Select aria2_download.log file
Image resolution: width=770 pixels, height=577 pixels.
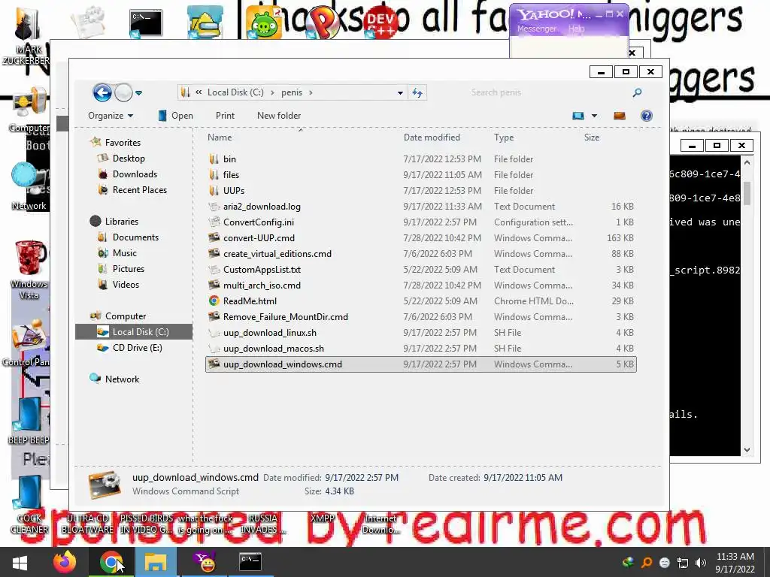coord(421,207)
